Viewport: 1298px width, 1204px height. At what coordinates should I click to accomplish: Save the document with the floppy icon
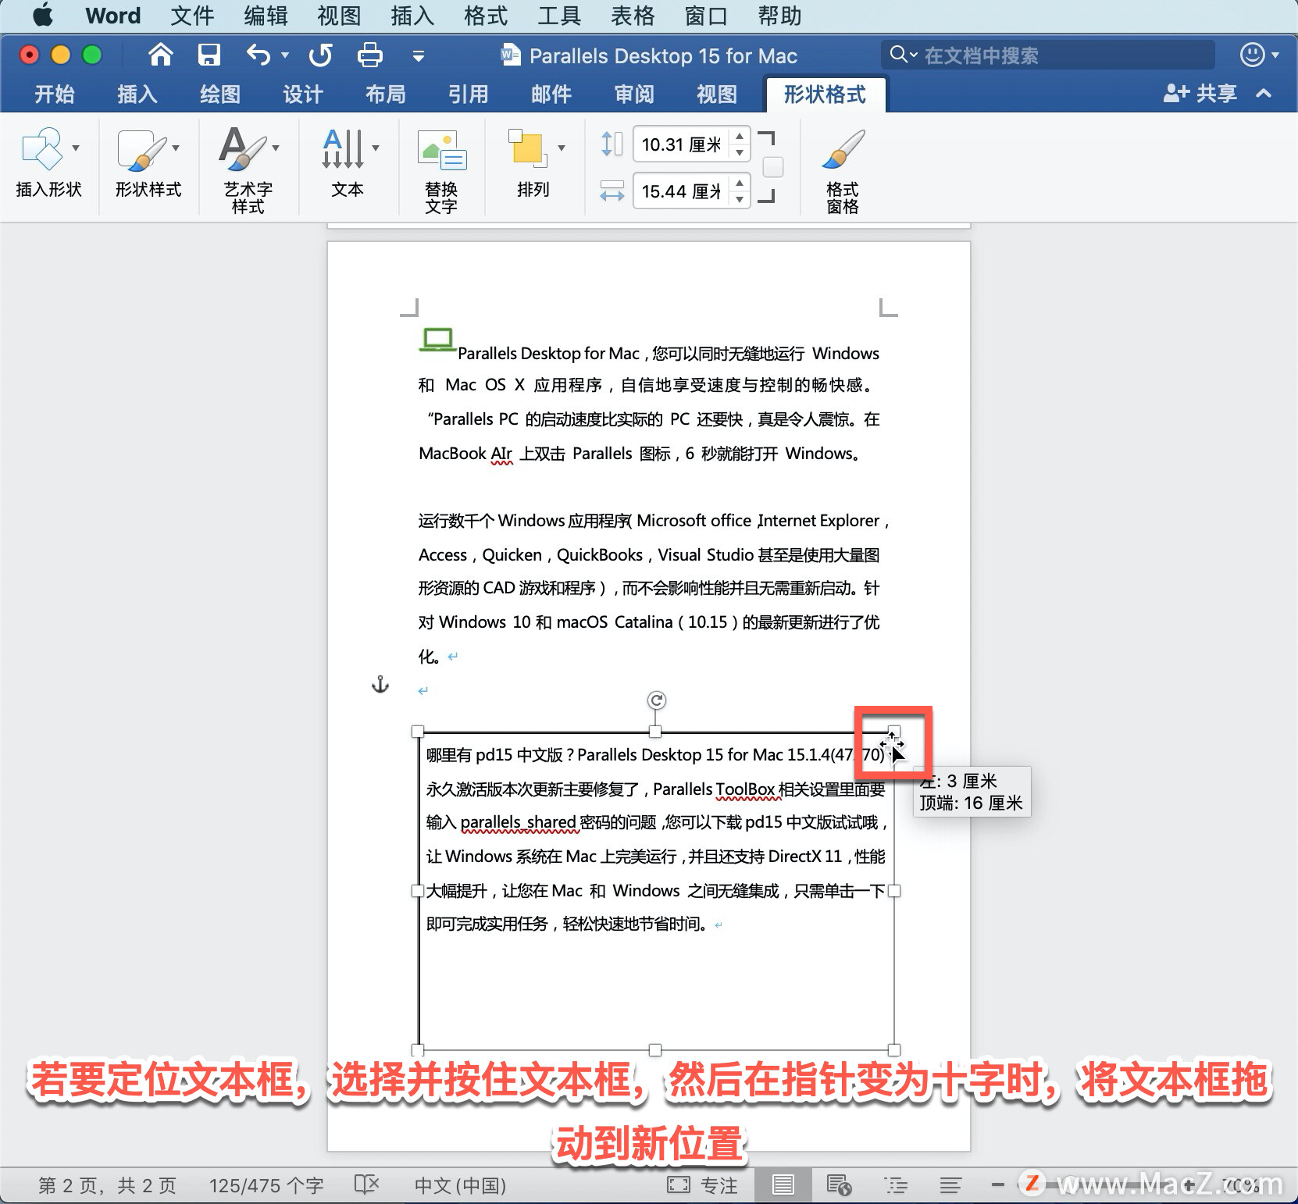pyautogui.click(x=209, y=55)
